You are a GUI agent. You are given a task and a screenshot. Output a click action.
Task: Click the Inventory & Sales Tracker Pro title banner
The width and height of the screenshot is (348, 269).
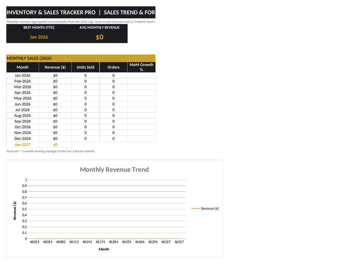point(81,13)
